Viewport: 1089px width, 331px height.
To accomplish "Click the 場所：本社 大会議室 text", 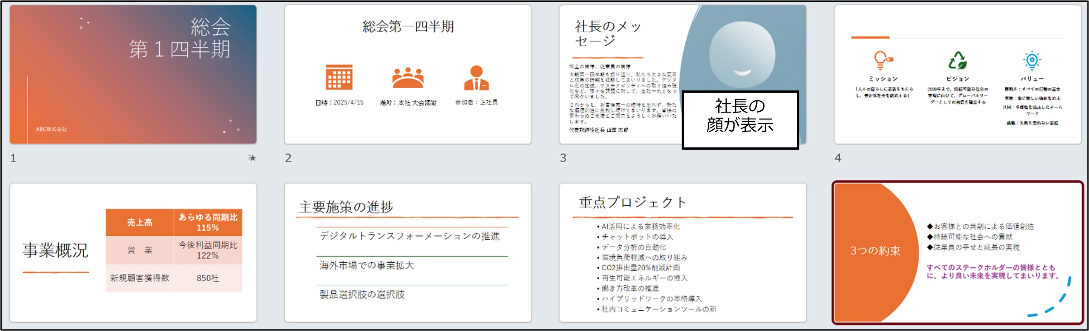I will tap(408, 103).
